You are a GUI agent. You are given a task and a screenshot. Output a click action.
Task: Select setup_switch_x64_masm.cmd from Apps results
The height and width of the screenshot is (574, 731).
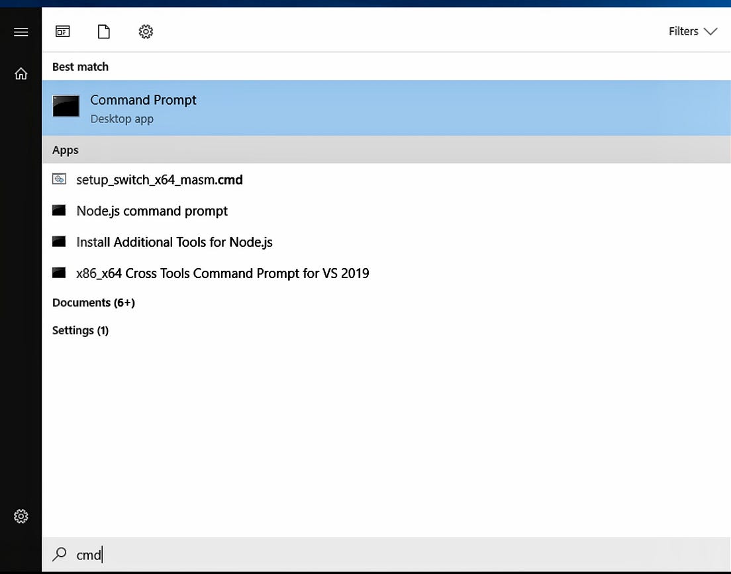click(x=159, y=179)
